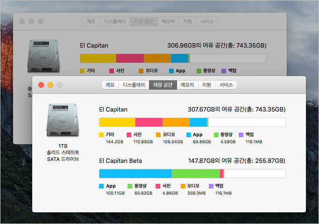
Task: Click the El Capitan volume name in front window
Action: pyautogui.click(x=113, y=109)
